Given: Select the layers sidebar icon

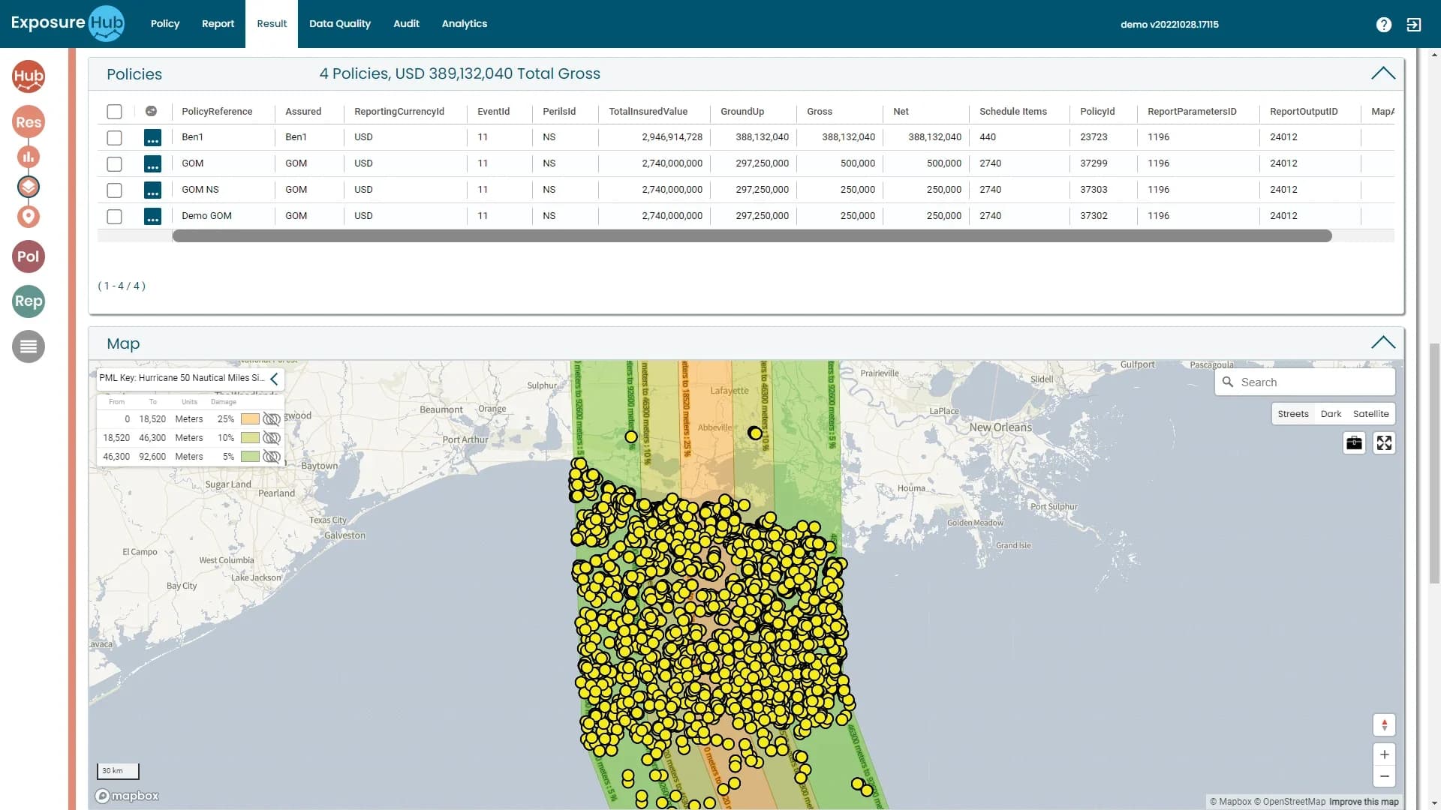Looking at the screenshot, I should [29, 187].
